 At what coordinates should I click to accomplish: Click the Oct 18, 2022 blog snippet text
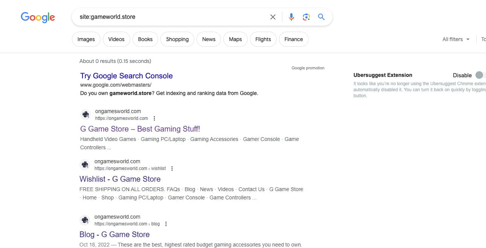click(x=190, y=245)
